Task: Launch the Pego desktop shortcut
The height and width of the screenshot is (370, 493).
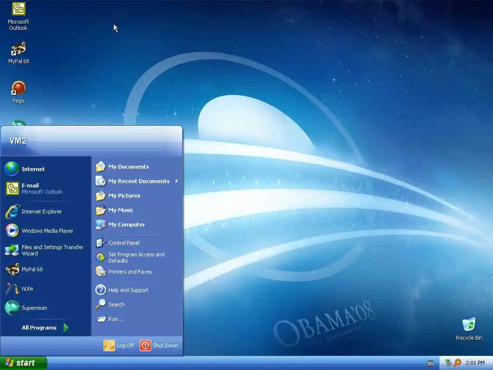Action: click(18, 92)
